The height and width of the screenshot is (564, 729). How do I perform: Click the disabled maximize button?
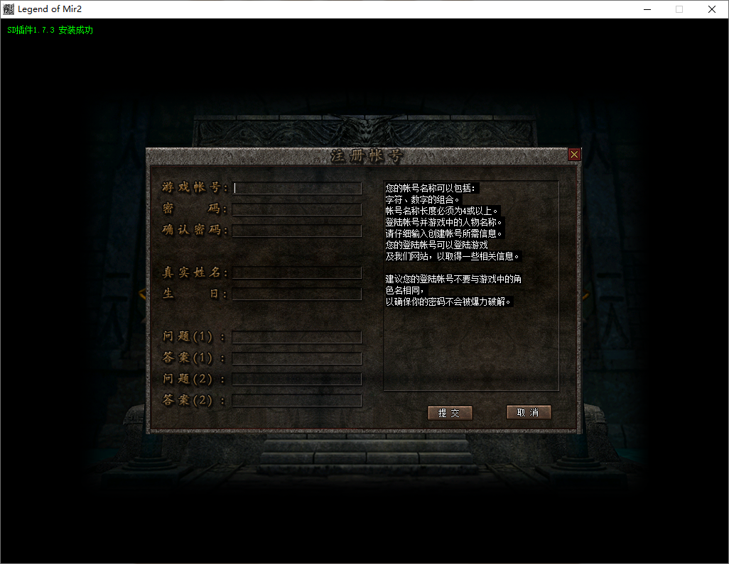coord(679,9)
